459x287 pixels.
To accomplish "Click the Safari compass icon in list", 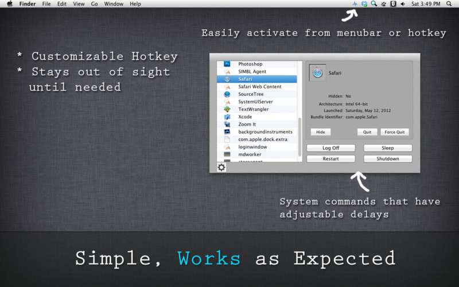I will [227, 79].
